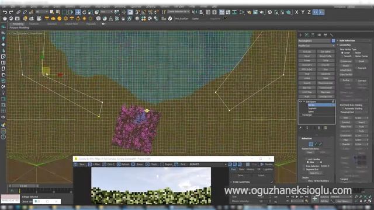374x210 pixels.
Task: Open the Post tab in frame buffer window
Action: click(x=233, y=169)
